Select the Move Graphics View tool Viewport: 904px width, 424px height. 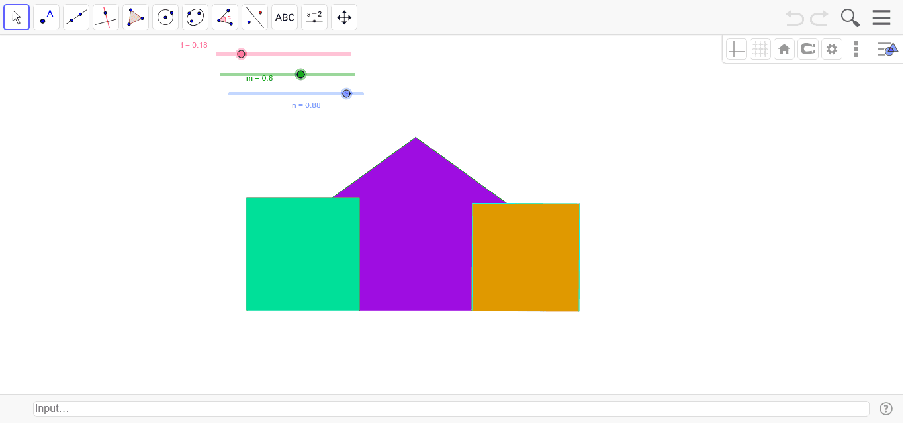344,17
